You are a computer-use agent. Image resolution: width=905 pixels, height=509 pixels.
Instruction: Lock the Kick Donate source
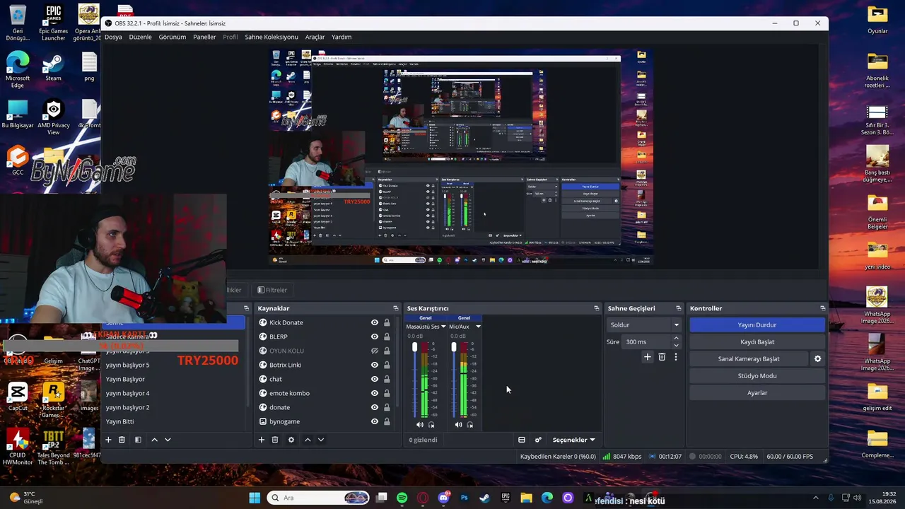[x=387, y=322]
